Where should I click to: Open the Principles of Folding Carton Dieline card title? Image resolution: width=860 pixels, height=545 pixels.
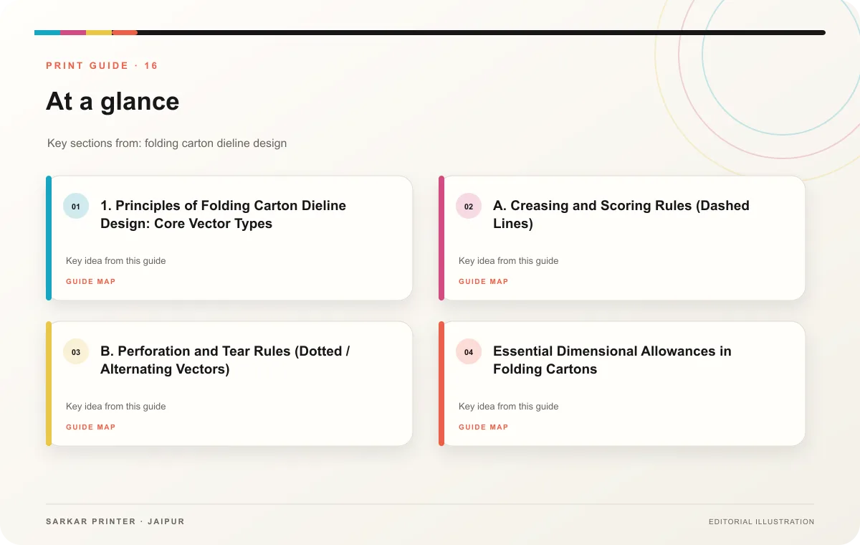click(223, 214)
